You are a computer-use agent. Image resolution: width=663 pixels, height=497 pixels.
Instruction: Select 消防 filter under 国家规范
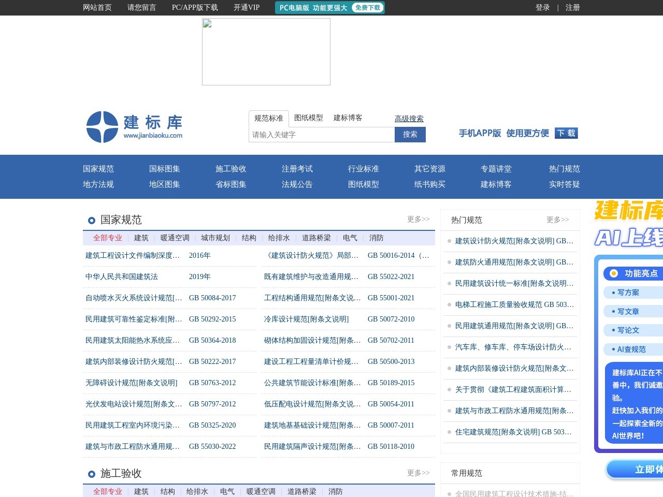point(377,238)
